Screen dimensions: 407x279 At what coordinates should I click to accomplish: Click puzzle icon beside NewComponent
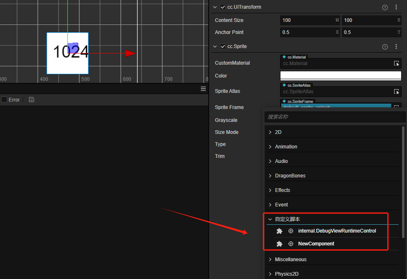click(x=279, y=244)
